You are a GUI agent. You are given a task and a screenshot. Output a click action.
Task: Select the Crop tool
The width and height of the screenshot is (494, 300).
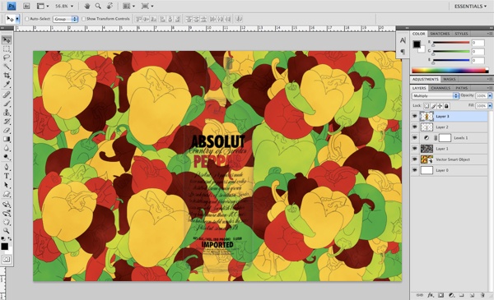(x=7, y=76)
